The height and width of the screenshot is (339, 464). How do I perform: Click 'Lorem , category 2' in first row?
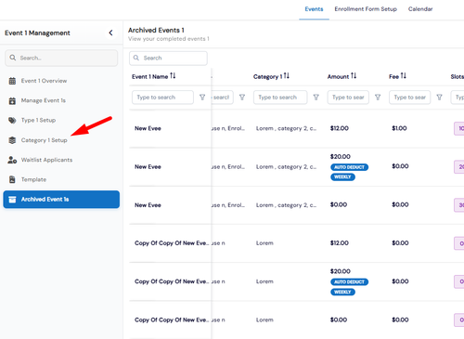pyautogui.click(x=286, y=128)
